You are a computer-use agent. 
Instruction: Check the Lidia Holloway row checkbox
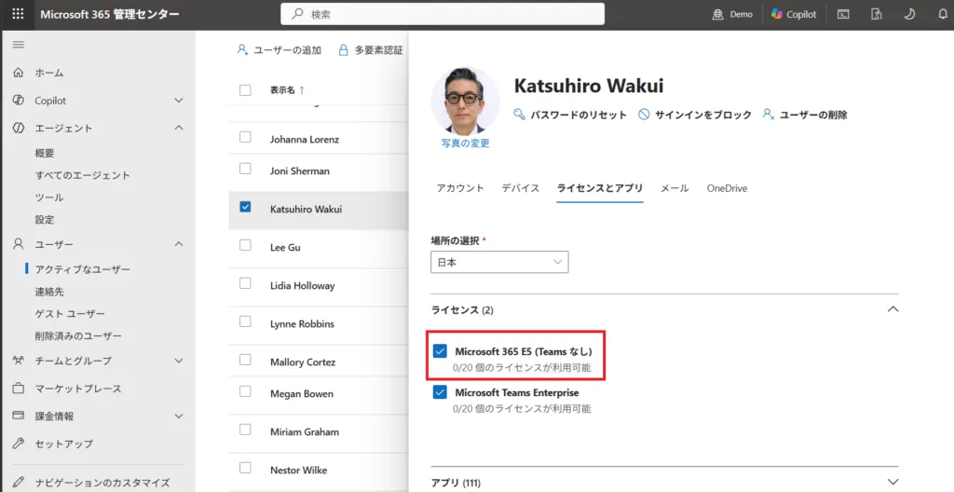(x=245, y=284)
